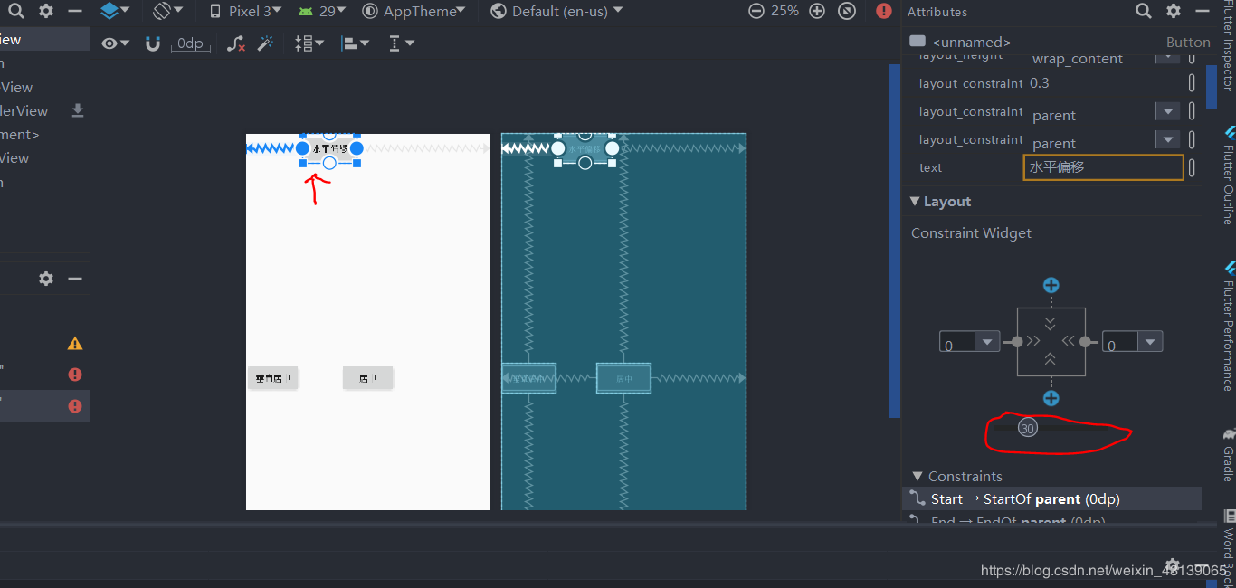This screenshot has height=588, width=1236.
Task: Click the red error warning indicator
Action: (x=884, y=11)
